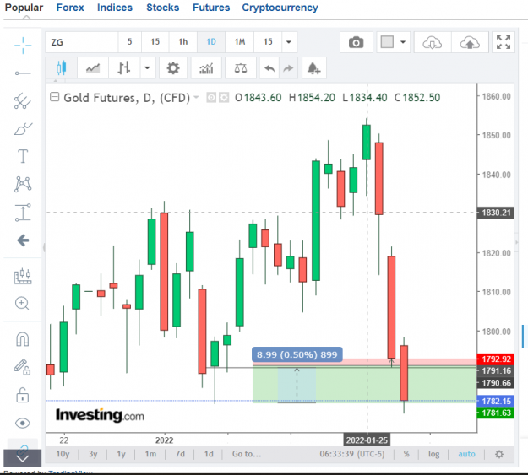Open Gold Futures title dropdown arrow
The width and height of the screenshot is (528, 475).
[196, 98]
